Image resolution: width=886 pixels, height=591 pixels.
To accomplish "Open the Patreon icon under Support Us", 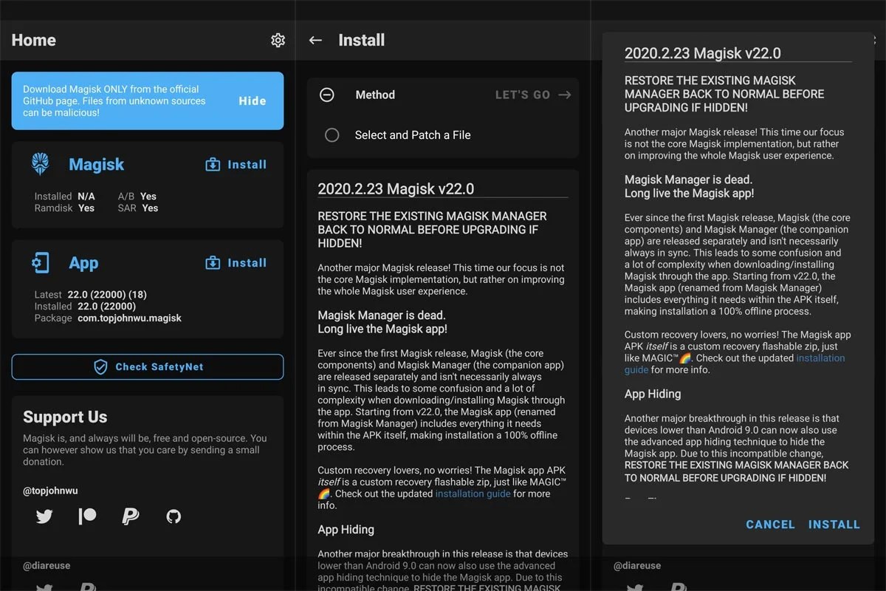I will click(x=87, y=516).
